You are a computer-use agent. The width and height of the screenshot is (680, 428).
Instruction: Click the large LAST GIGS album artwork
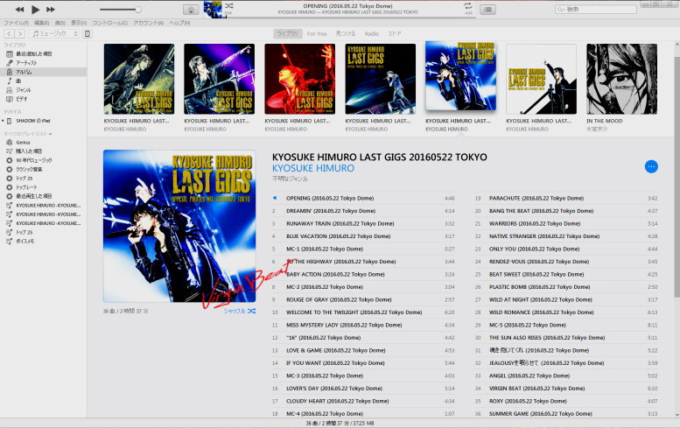[179, 226]
